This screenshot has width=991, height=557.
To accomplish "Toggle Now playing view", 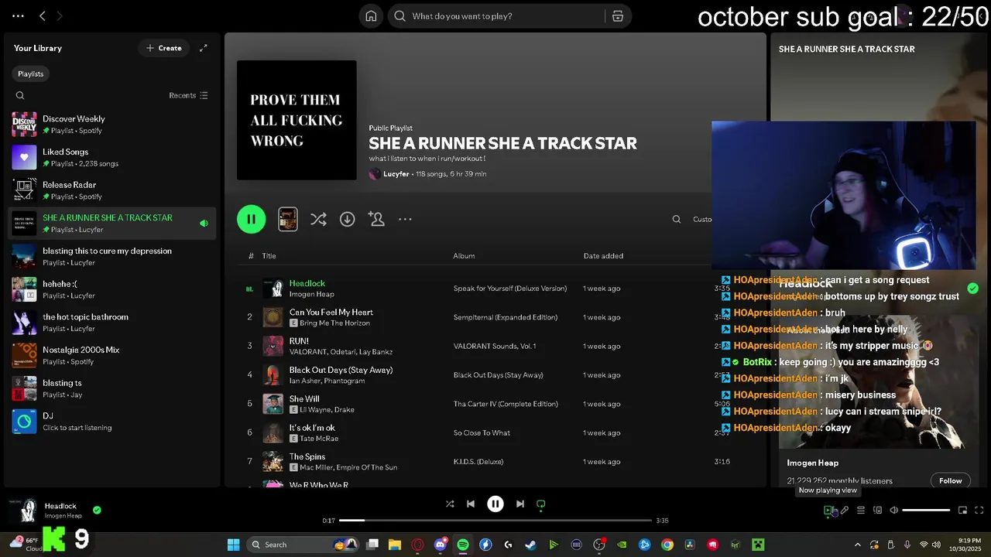I will [x=828, y=510].
